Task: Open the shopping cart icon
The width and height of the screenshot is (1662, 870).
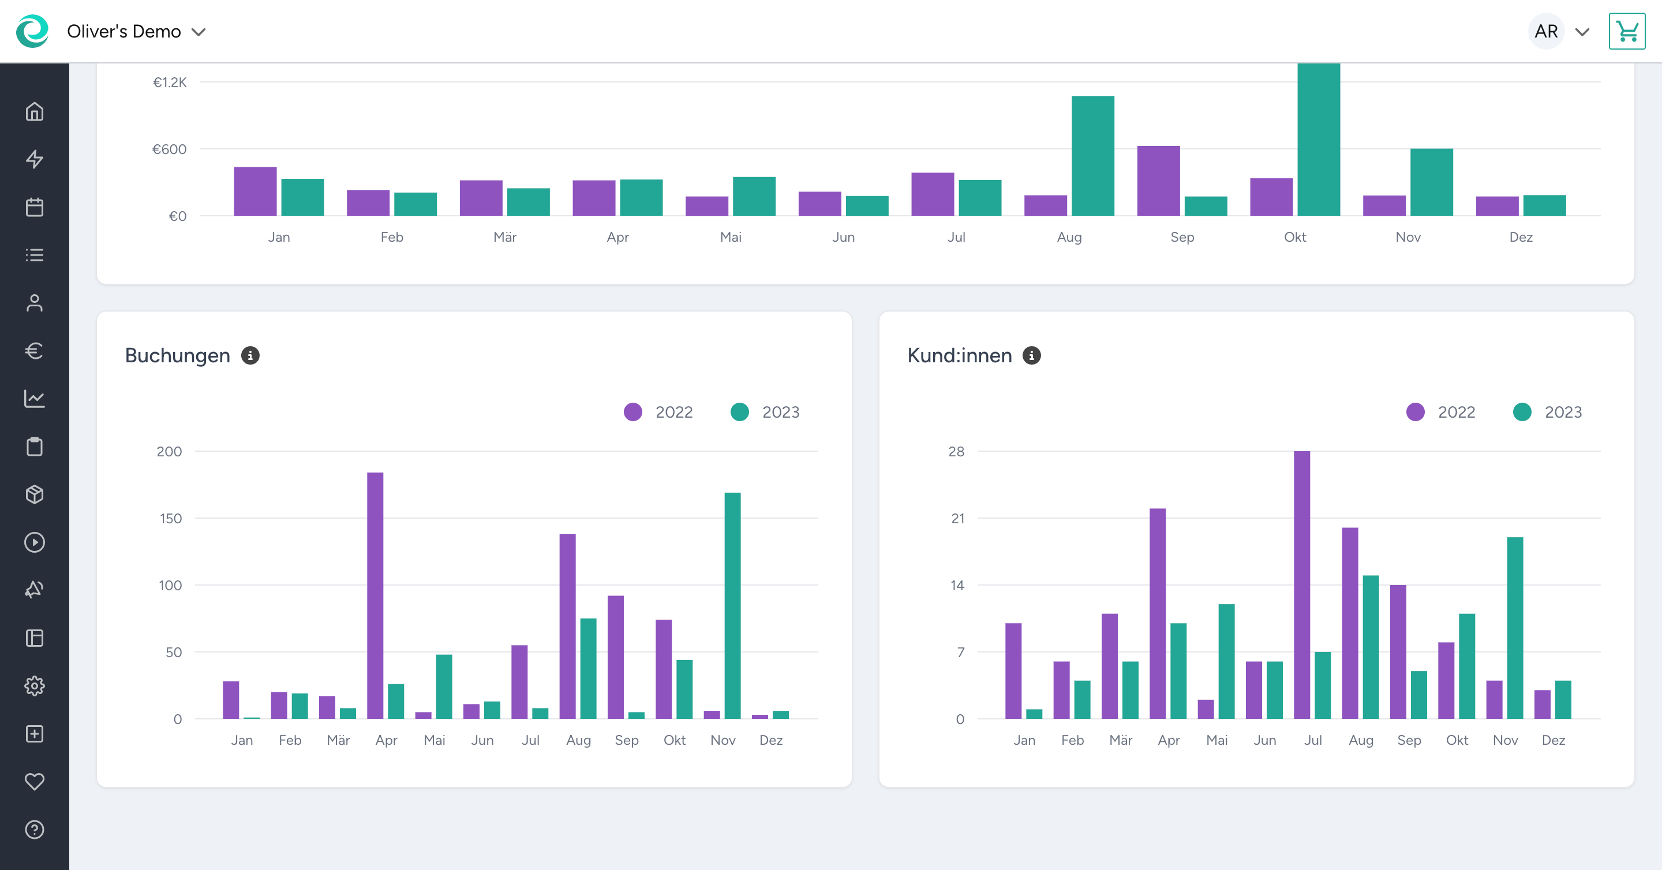Action: [x=1627, y=31]
